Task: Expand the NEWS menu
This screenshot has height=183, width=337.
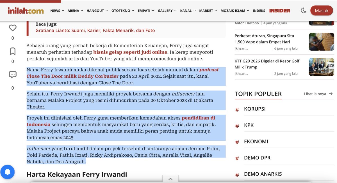Action: coord(57,11)
